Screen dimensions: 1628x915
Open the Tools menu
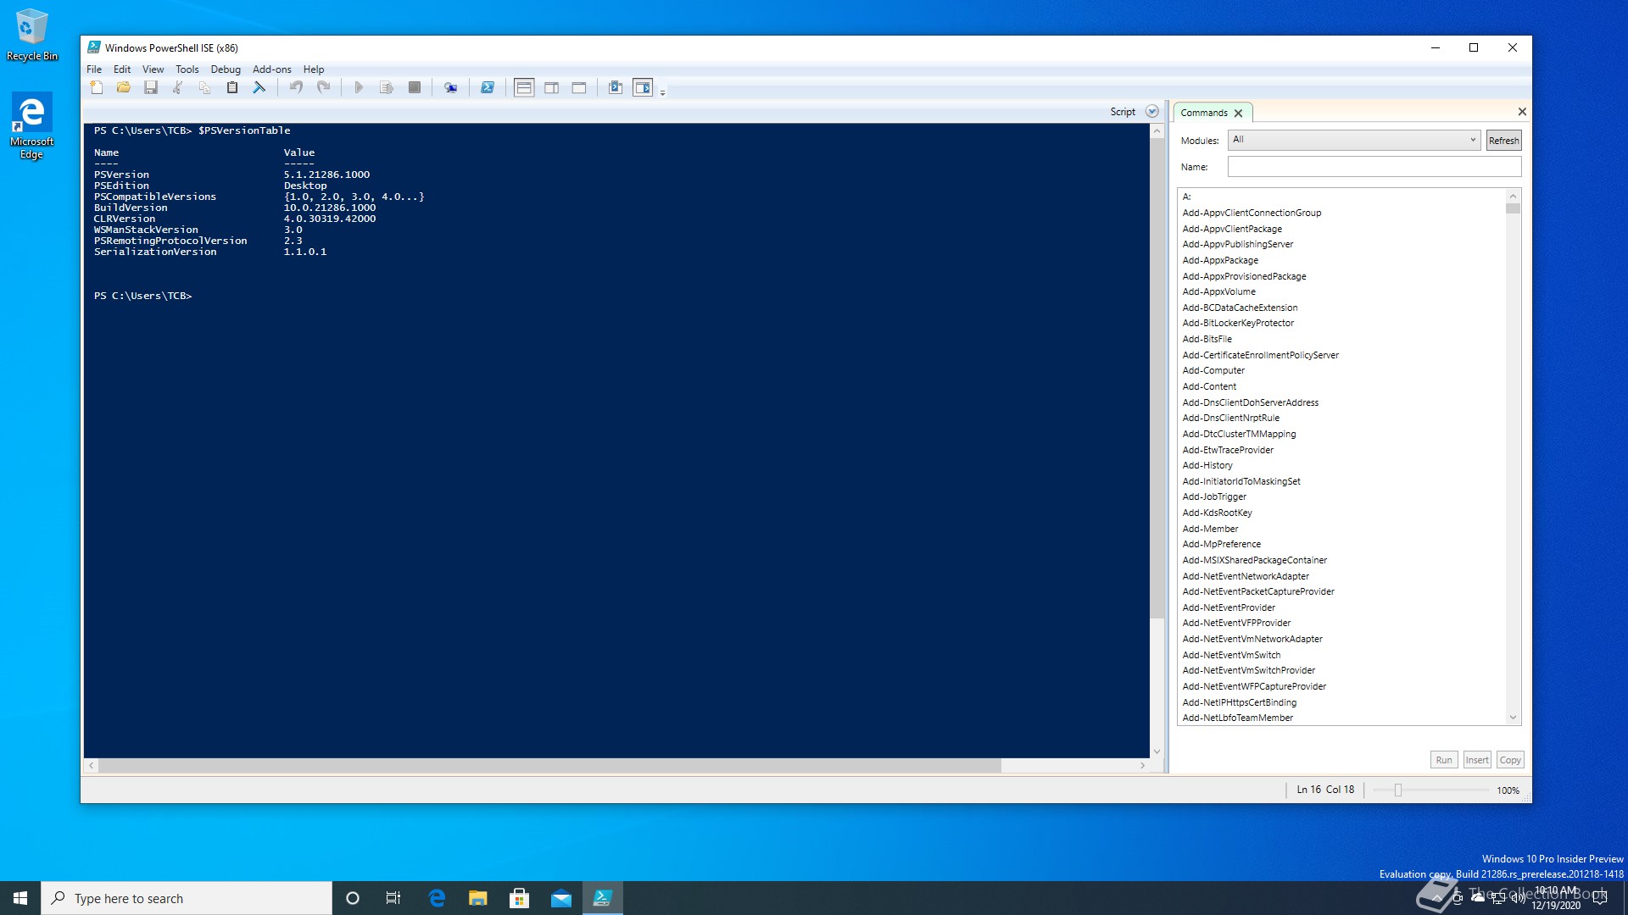tap(187, 69)
